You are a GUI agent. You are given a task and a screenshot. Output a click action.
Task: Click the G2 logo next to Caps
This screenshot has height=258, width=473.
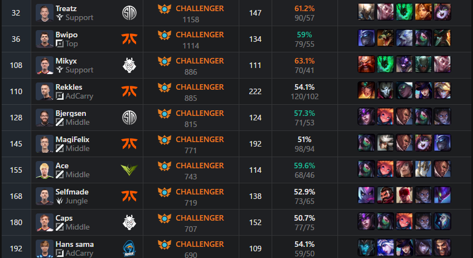(x=129, y=222)
